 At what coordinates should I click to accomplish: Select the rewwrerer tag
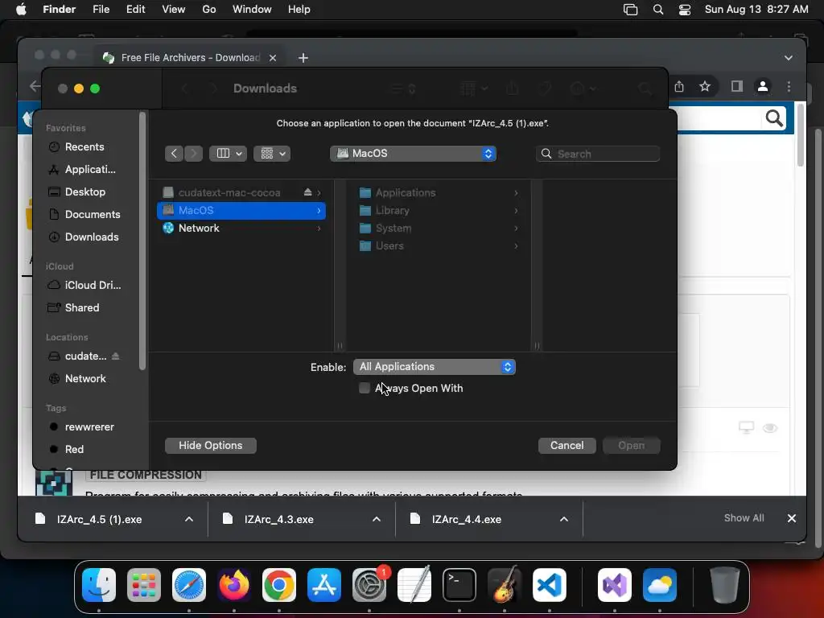pyautogui.click(x=89, y=426)
